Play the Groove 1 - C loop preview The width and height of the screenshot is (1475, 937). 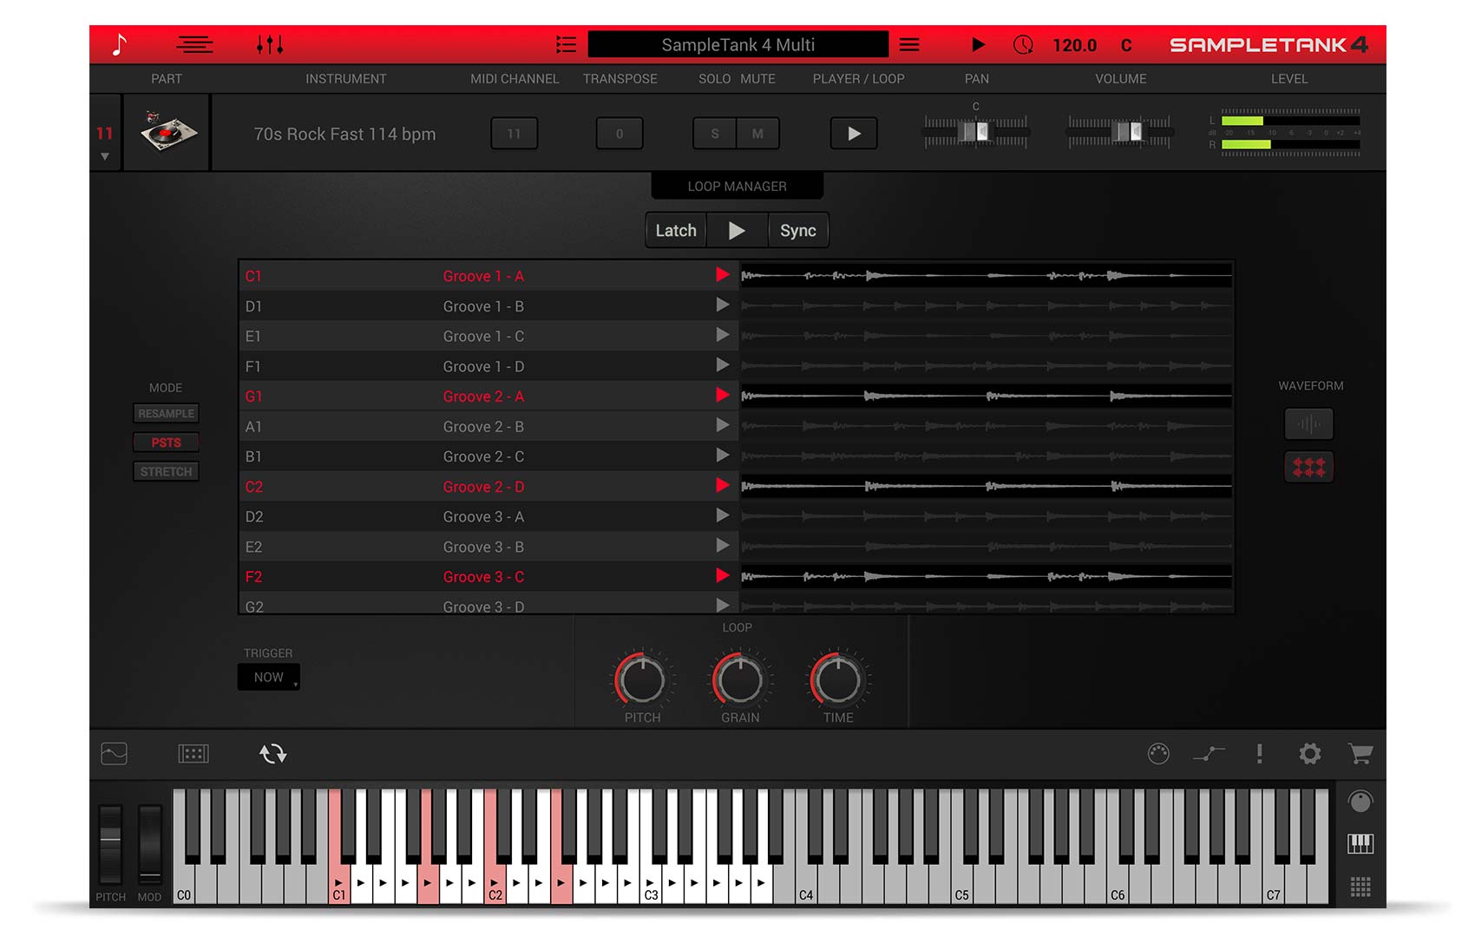coord(722,336)
